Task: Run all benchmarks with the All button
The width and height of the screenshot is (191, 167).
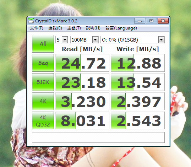Action: 43,44
